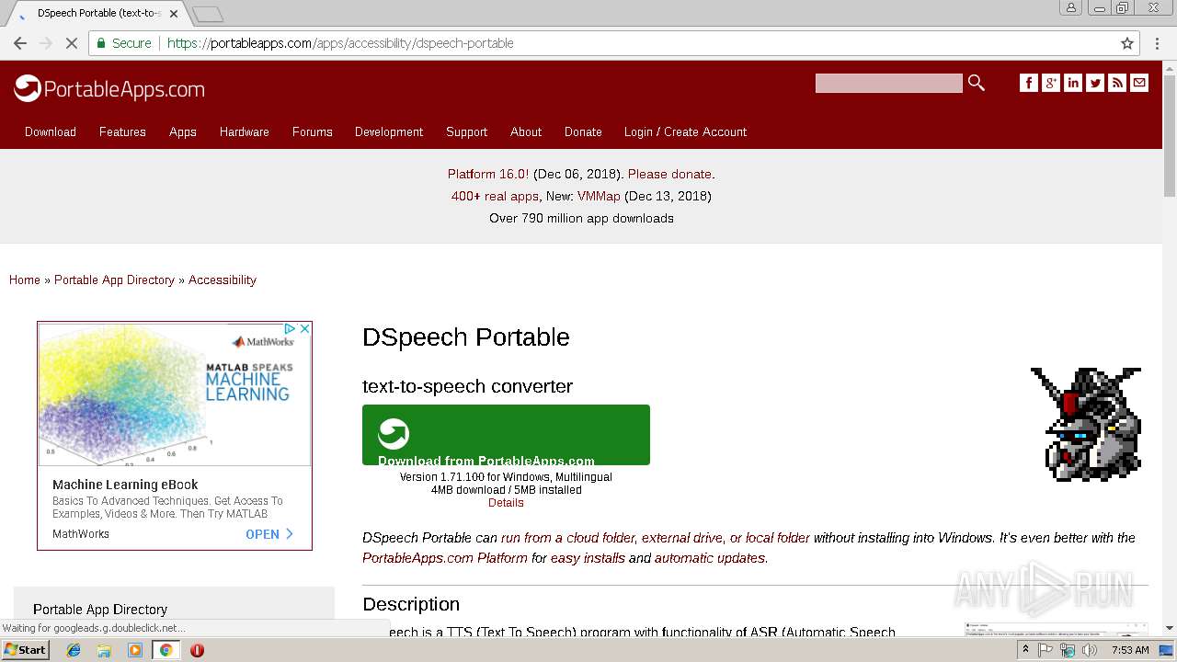The image size is (1177, 662).
Task: Open the Accessibility breadcrumb
Action: pos(223,280)
